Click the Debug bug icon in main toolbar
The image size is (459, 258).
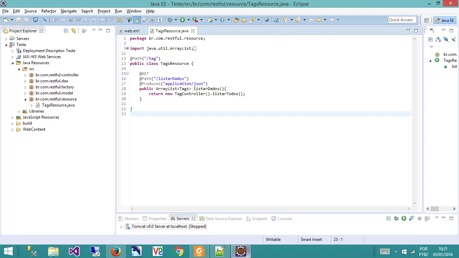pos(170,20)
